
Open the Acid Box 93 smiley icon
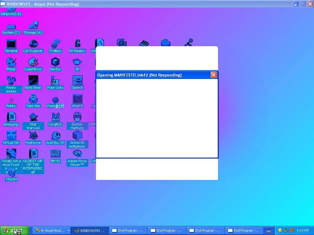pyautogui.click(x=55, y=138)
